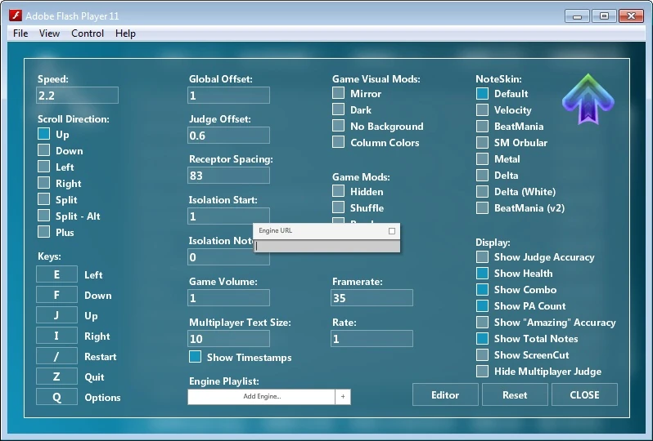Image resolution: width=653 pixels, height=441 pixels.
Task: Click the Rate input field
Action: [372, 338]
